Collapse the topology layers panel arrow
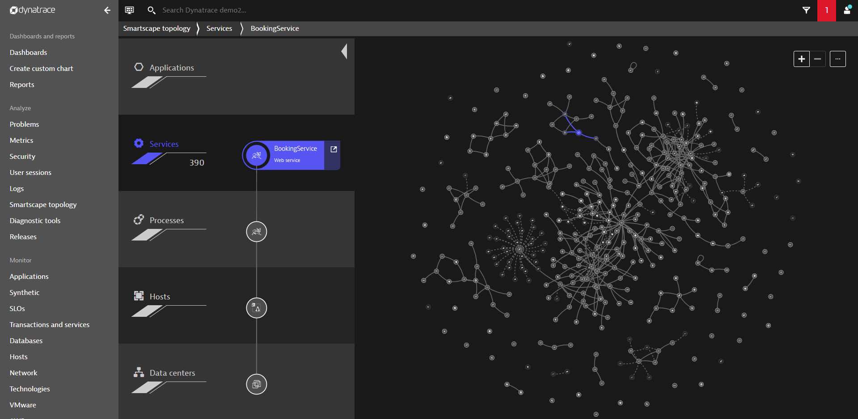858x419 pixels. [344, 51]
